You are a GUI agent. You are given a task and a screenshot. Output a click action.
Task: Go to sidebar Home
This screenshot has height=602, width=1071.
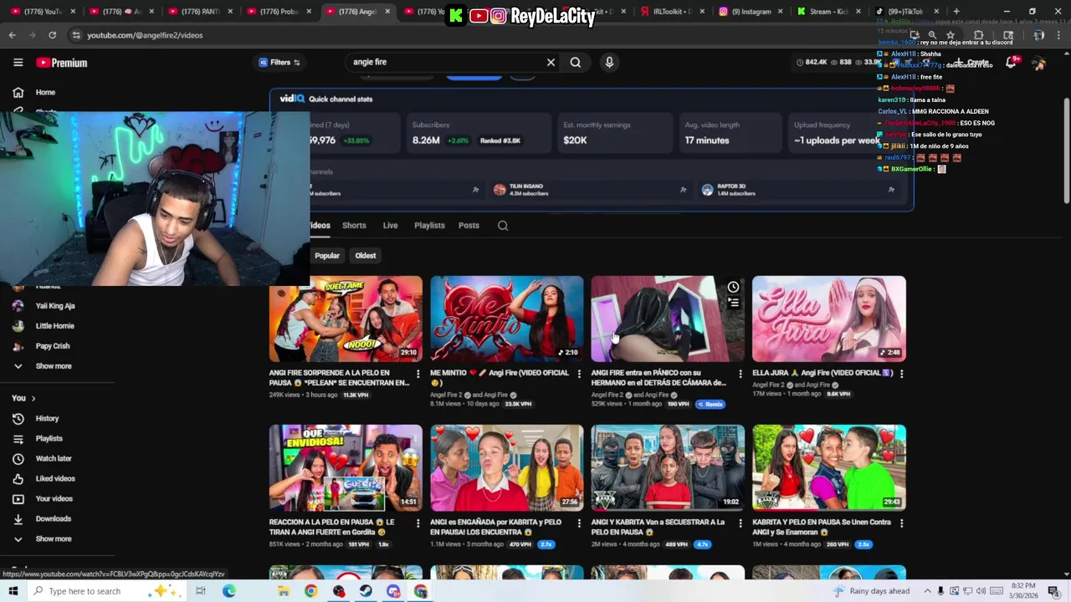[45, 92]
